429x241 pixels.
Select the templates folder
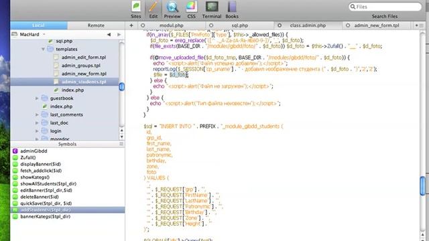[x=66, y=49]
